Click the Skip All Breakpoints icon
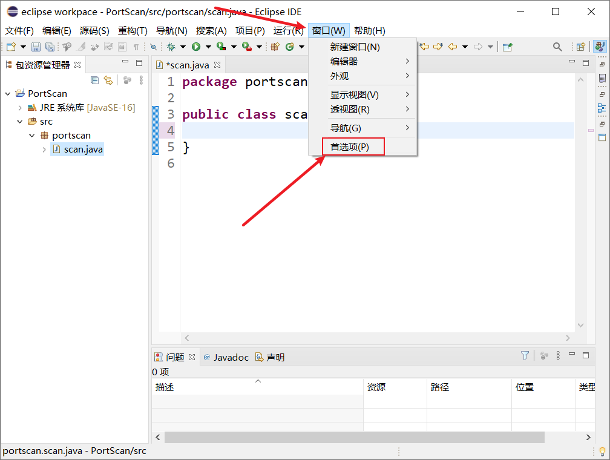This screenshot has height=460, width=610. click(154, 47)
